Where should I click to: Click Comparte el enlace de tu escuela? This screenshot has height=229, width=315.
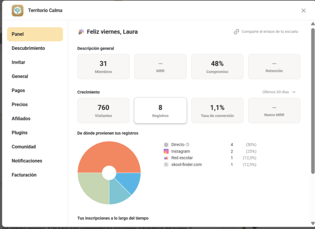269,32
